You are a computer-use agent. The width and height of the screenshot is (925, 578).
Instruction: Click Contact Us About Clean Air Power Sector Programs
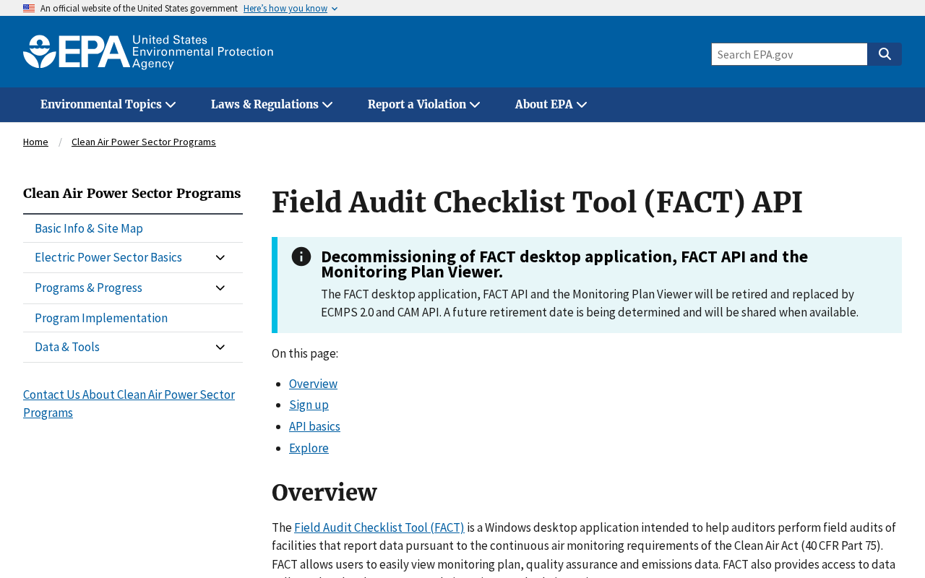pos(129,404)
